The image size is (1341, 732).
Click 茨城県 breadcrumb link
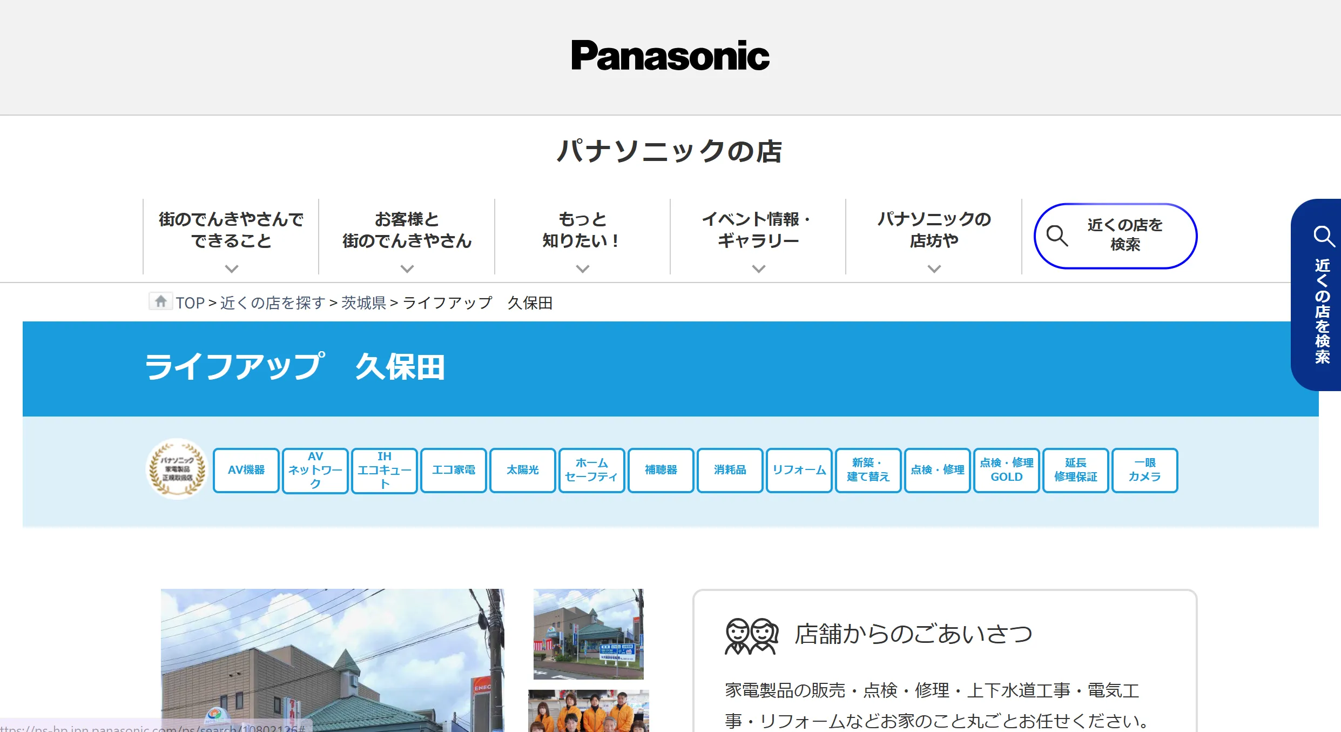point(363,303)
